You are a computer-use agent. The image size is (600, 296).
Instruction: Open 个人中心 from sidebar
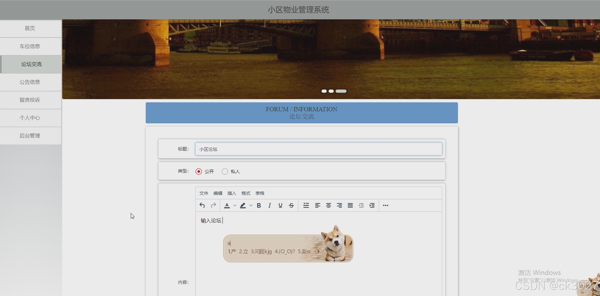[x=30, y=118]
